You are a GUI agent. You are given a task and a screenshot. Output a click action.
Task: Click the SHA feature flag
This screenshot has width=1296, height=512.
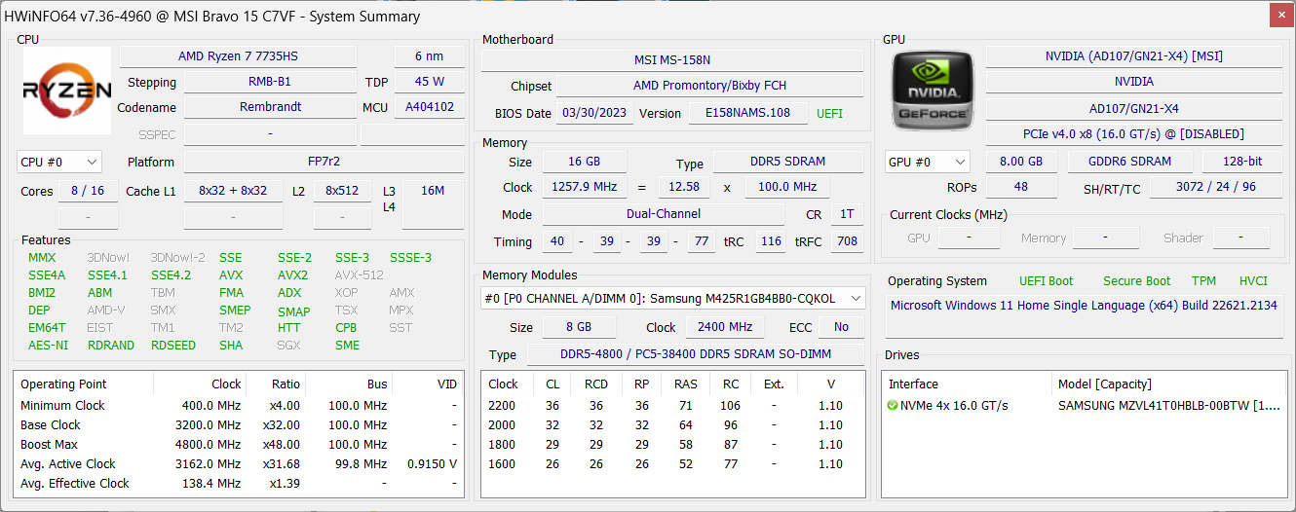[231, 345]
